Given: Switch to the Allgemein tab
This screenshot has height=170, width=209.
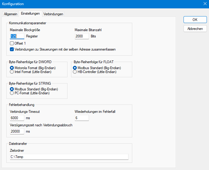Looking at the screenshot, I should 10,14.
